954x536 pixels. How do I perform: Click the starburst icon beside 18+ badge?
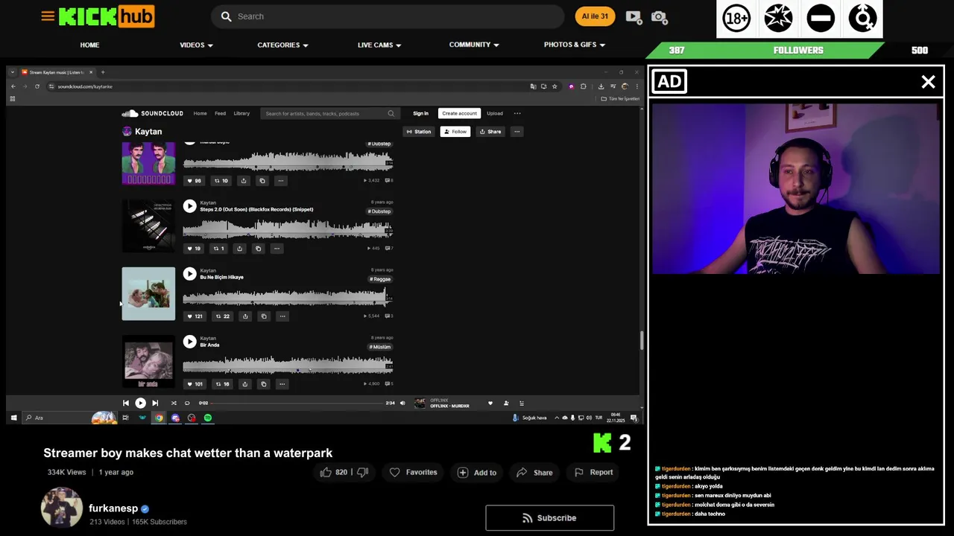point(778,19)
